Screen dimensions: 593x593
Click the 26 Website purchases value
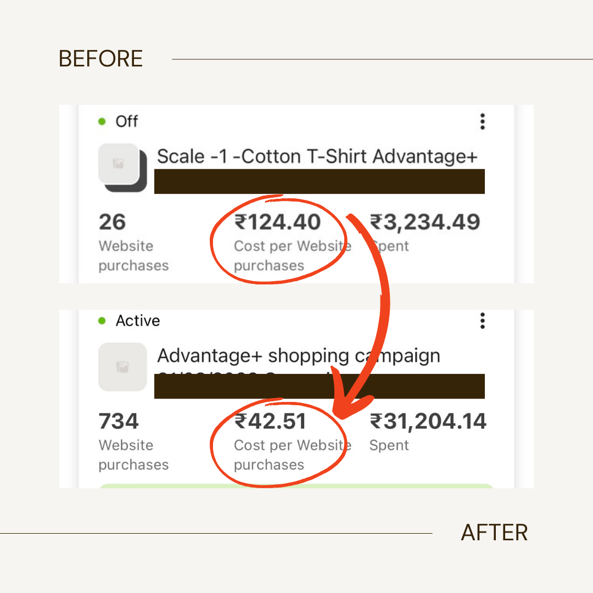tap(113, 222)
